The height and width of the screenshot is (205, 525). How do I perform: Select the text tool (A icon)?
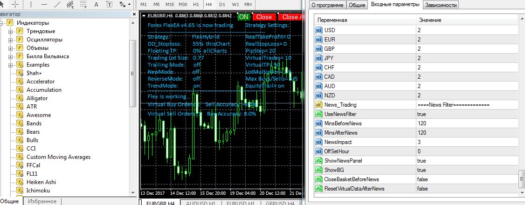point(97,4)
